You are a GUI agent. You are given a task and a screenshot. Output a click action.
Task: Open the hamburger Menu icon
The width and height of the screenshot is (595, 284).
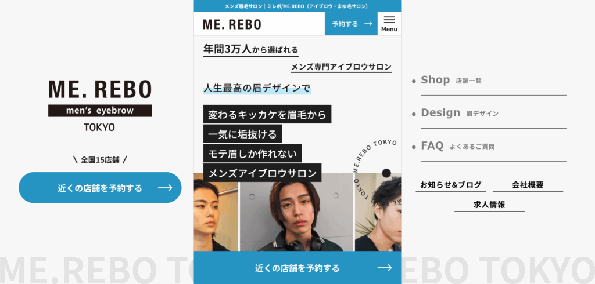pyautogui.click(x=389, y=24)
